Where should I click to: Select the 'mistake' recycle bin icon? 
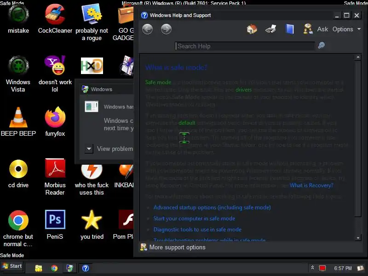[18, 19]
